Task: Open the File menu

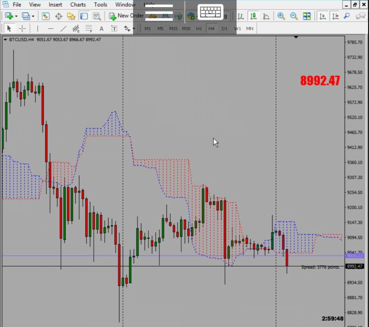Action: click(17, 4)
